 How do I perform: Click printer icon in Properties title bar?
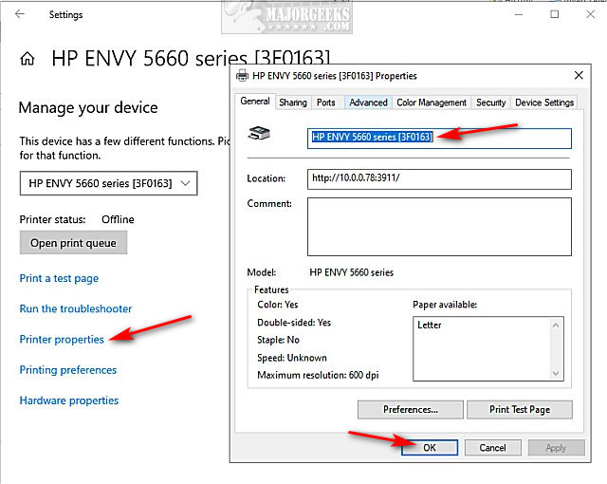tap(243, 76)
